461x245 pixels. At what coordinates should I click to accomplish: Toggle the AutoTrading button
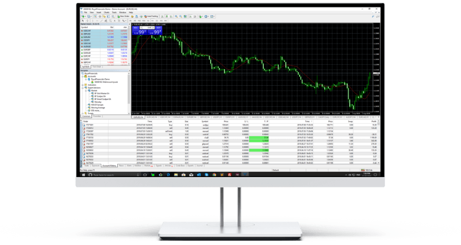click(x=151, y=16)
